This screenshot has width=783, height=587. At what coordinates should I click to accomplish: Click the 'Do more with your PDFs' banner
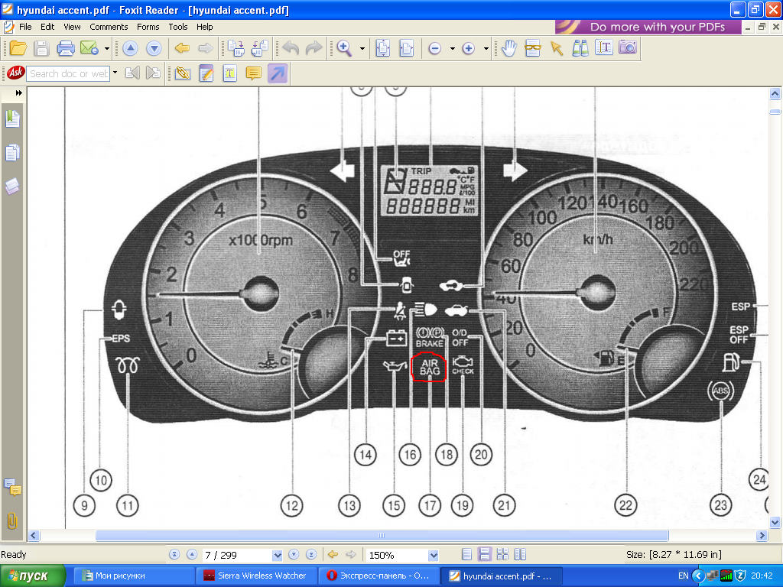coord(648,27)
